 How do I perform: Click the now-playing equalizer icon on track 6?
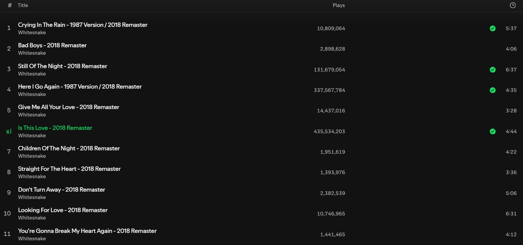pos(9,131)
